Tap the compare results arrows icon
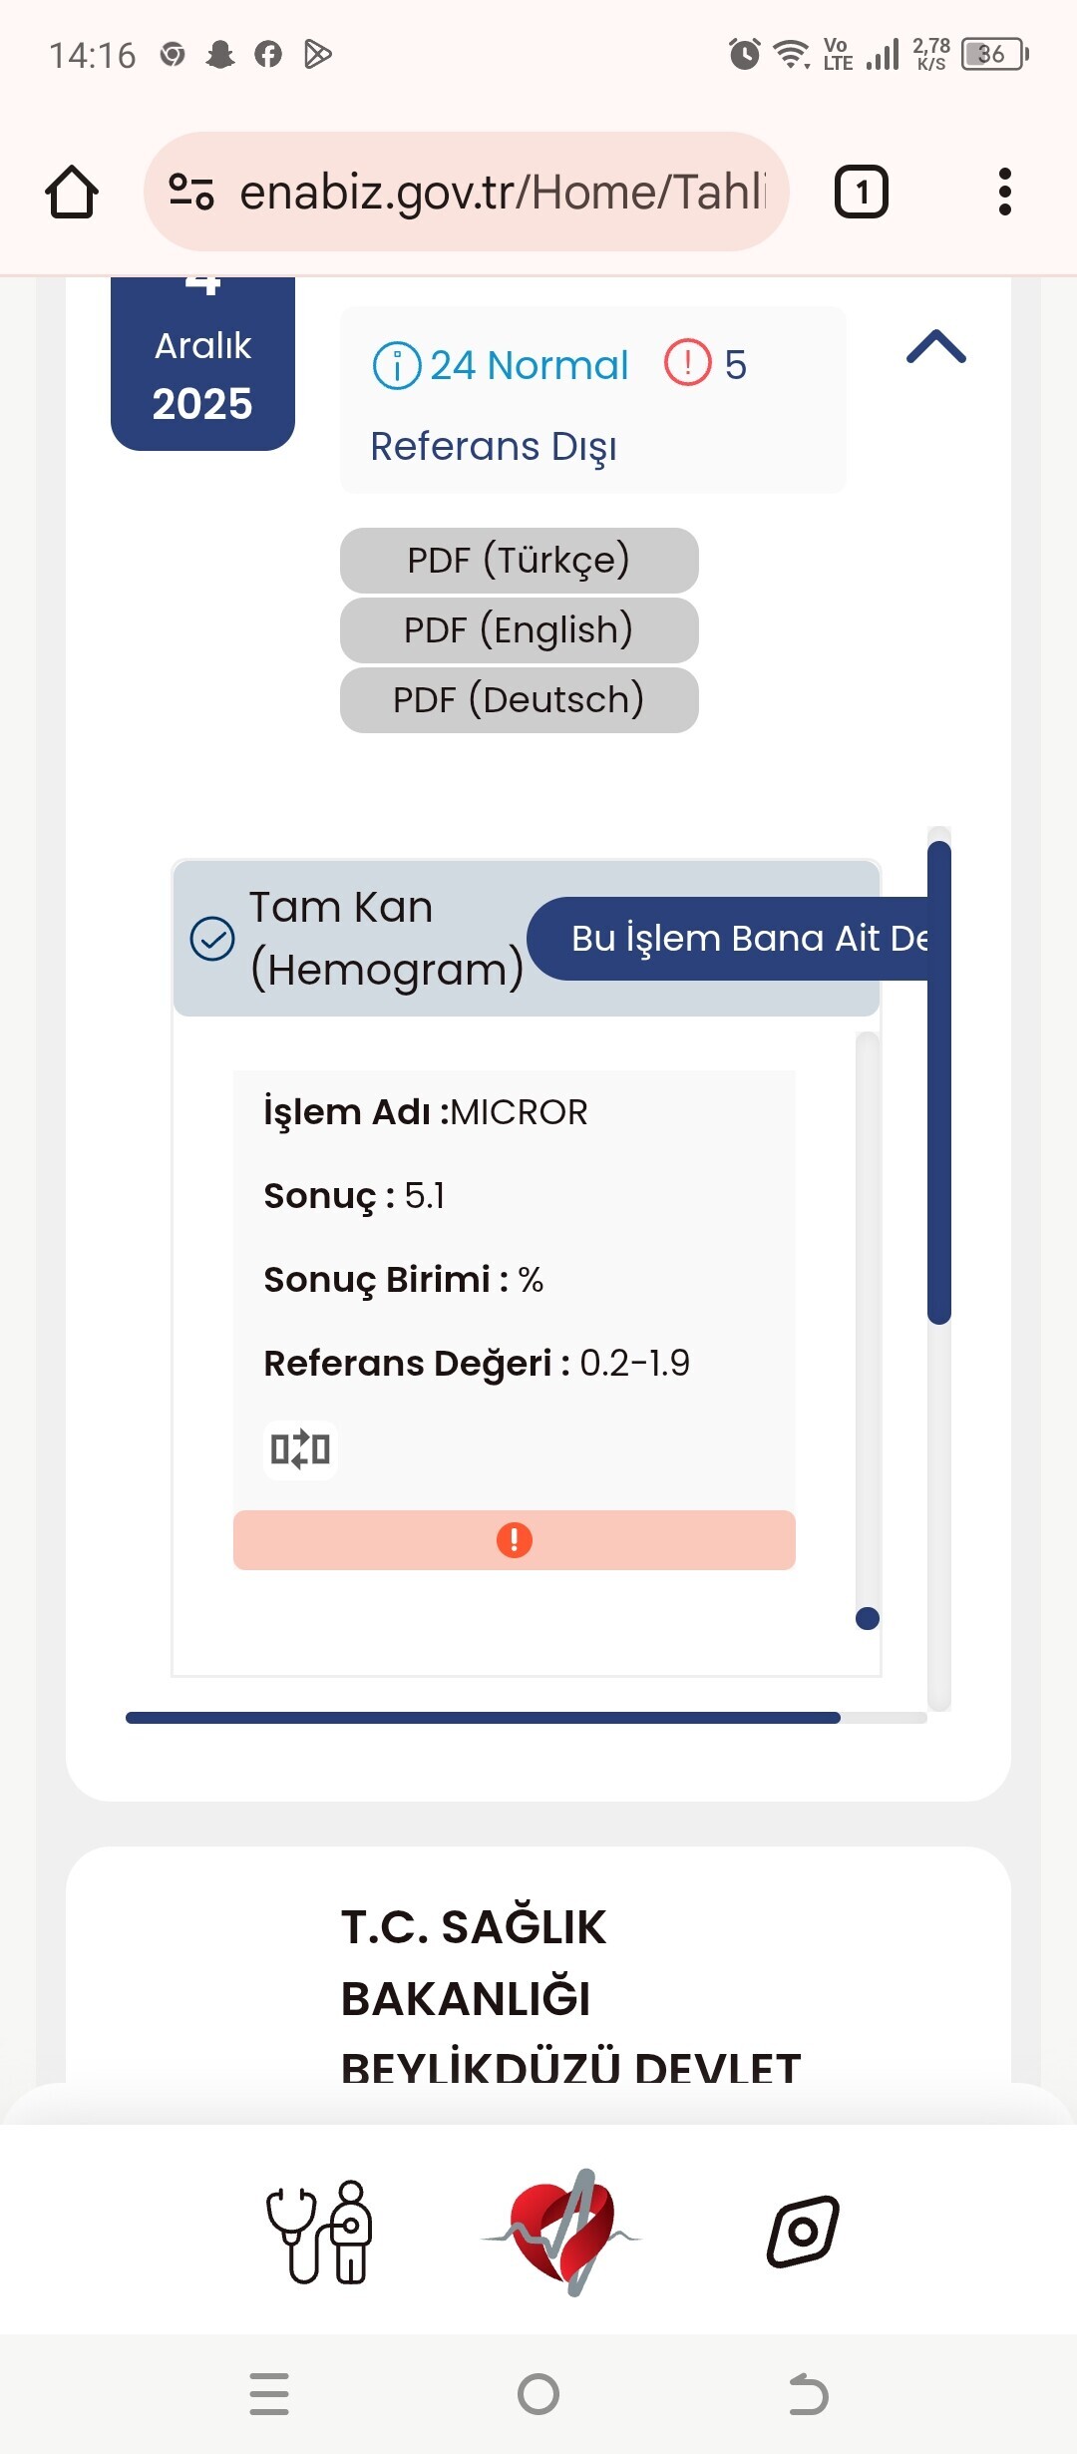Image resolution: width=1077 pixels, height=2454 pixels. pos(300,1448)
